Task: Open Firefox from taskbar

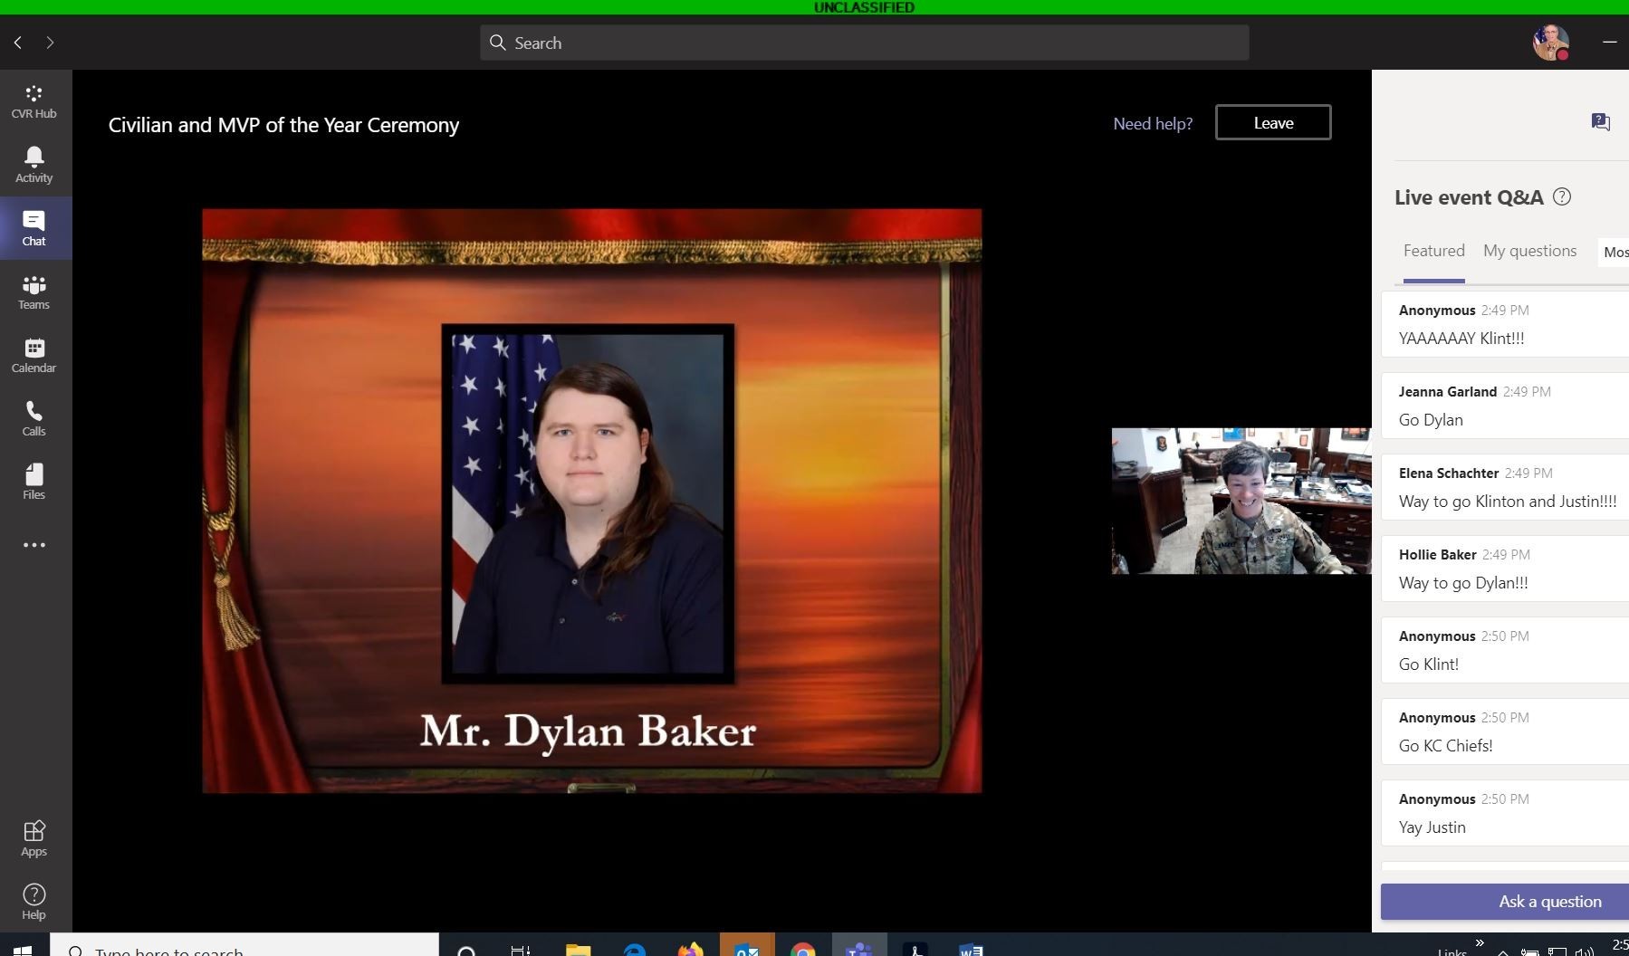Action: pos(690,949)
